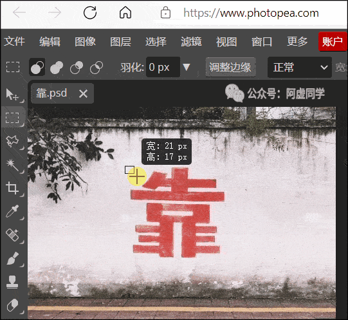348x320 pixels.
Task: Open the 图层 menu
Action: [x=120, y=42]
